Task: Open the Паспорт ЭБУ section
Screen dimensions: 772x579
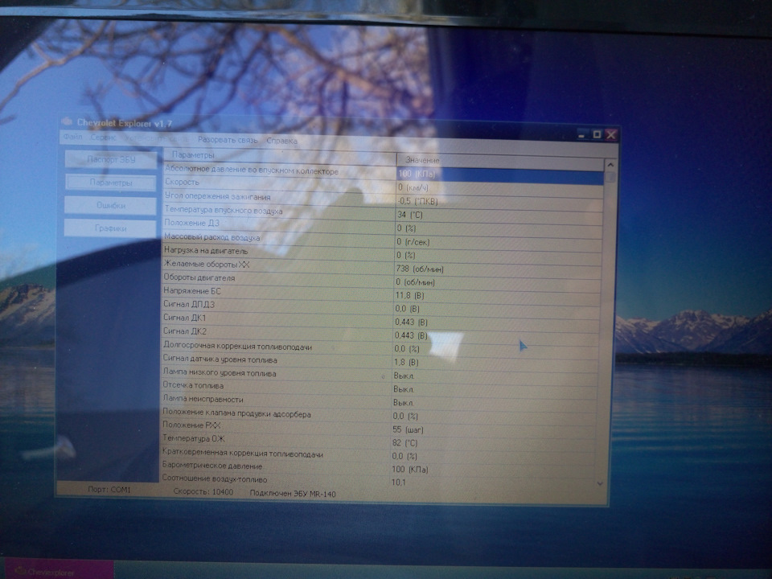Action: pyautogui.click(x=111, y=159)
